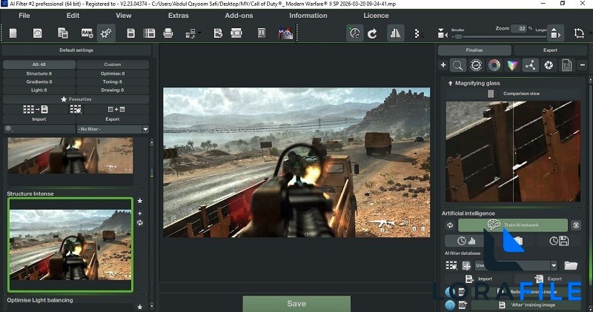Click the single floppy disk save icon
Screen dimensions: 593x312
coord(131,33)
